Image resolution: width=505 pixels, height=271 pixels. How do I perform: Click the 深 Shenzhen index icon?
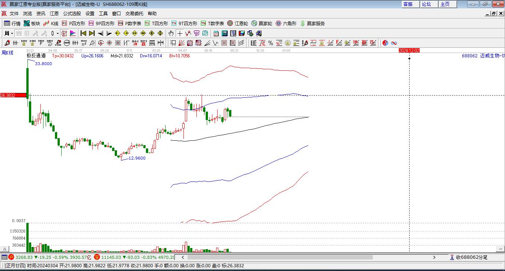[x=97, y=257]
